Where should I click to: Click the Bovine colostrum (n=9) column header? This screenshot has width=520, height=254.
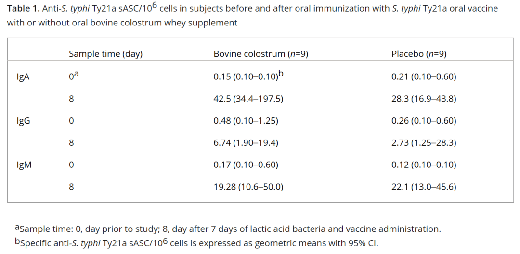[260, 54]
